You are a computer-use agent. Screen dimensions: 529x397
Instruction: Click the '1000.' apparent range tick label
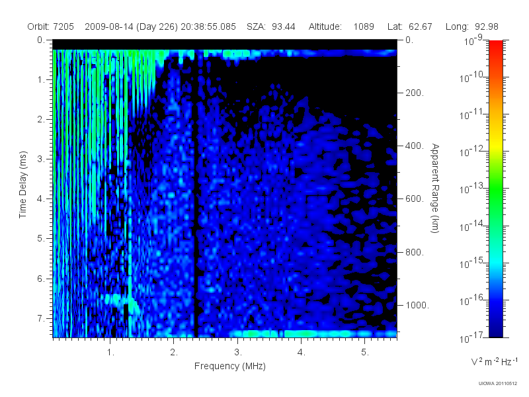(x=417, y=305)
